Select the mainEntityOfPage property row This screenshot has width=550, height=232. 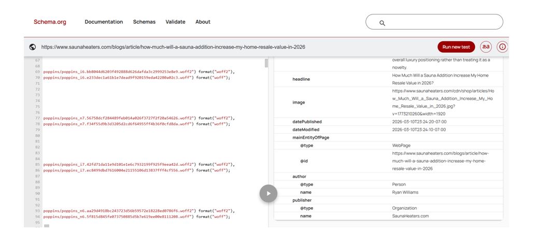(311, 138)
